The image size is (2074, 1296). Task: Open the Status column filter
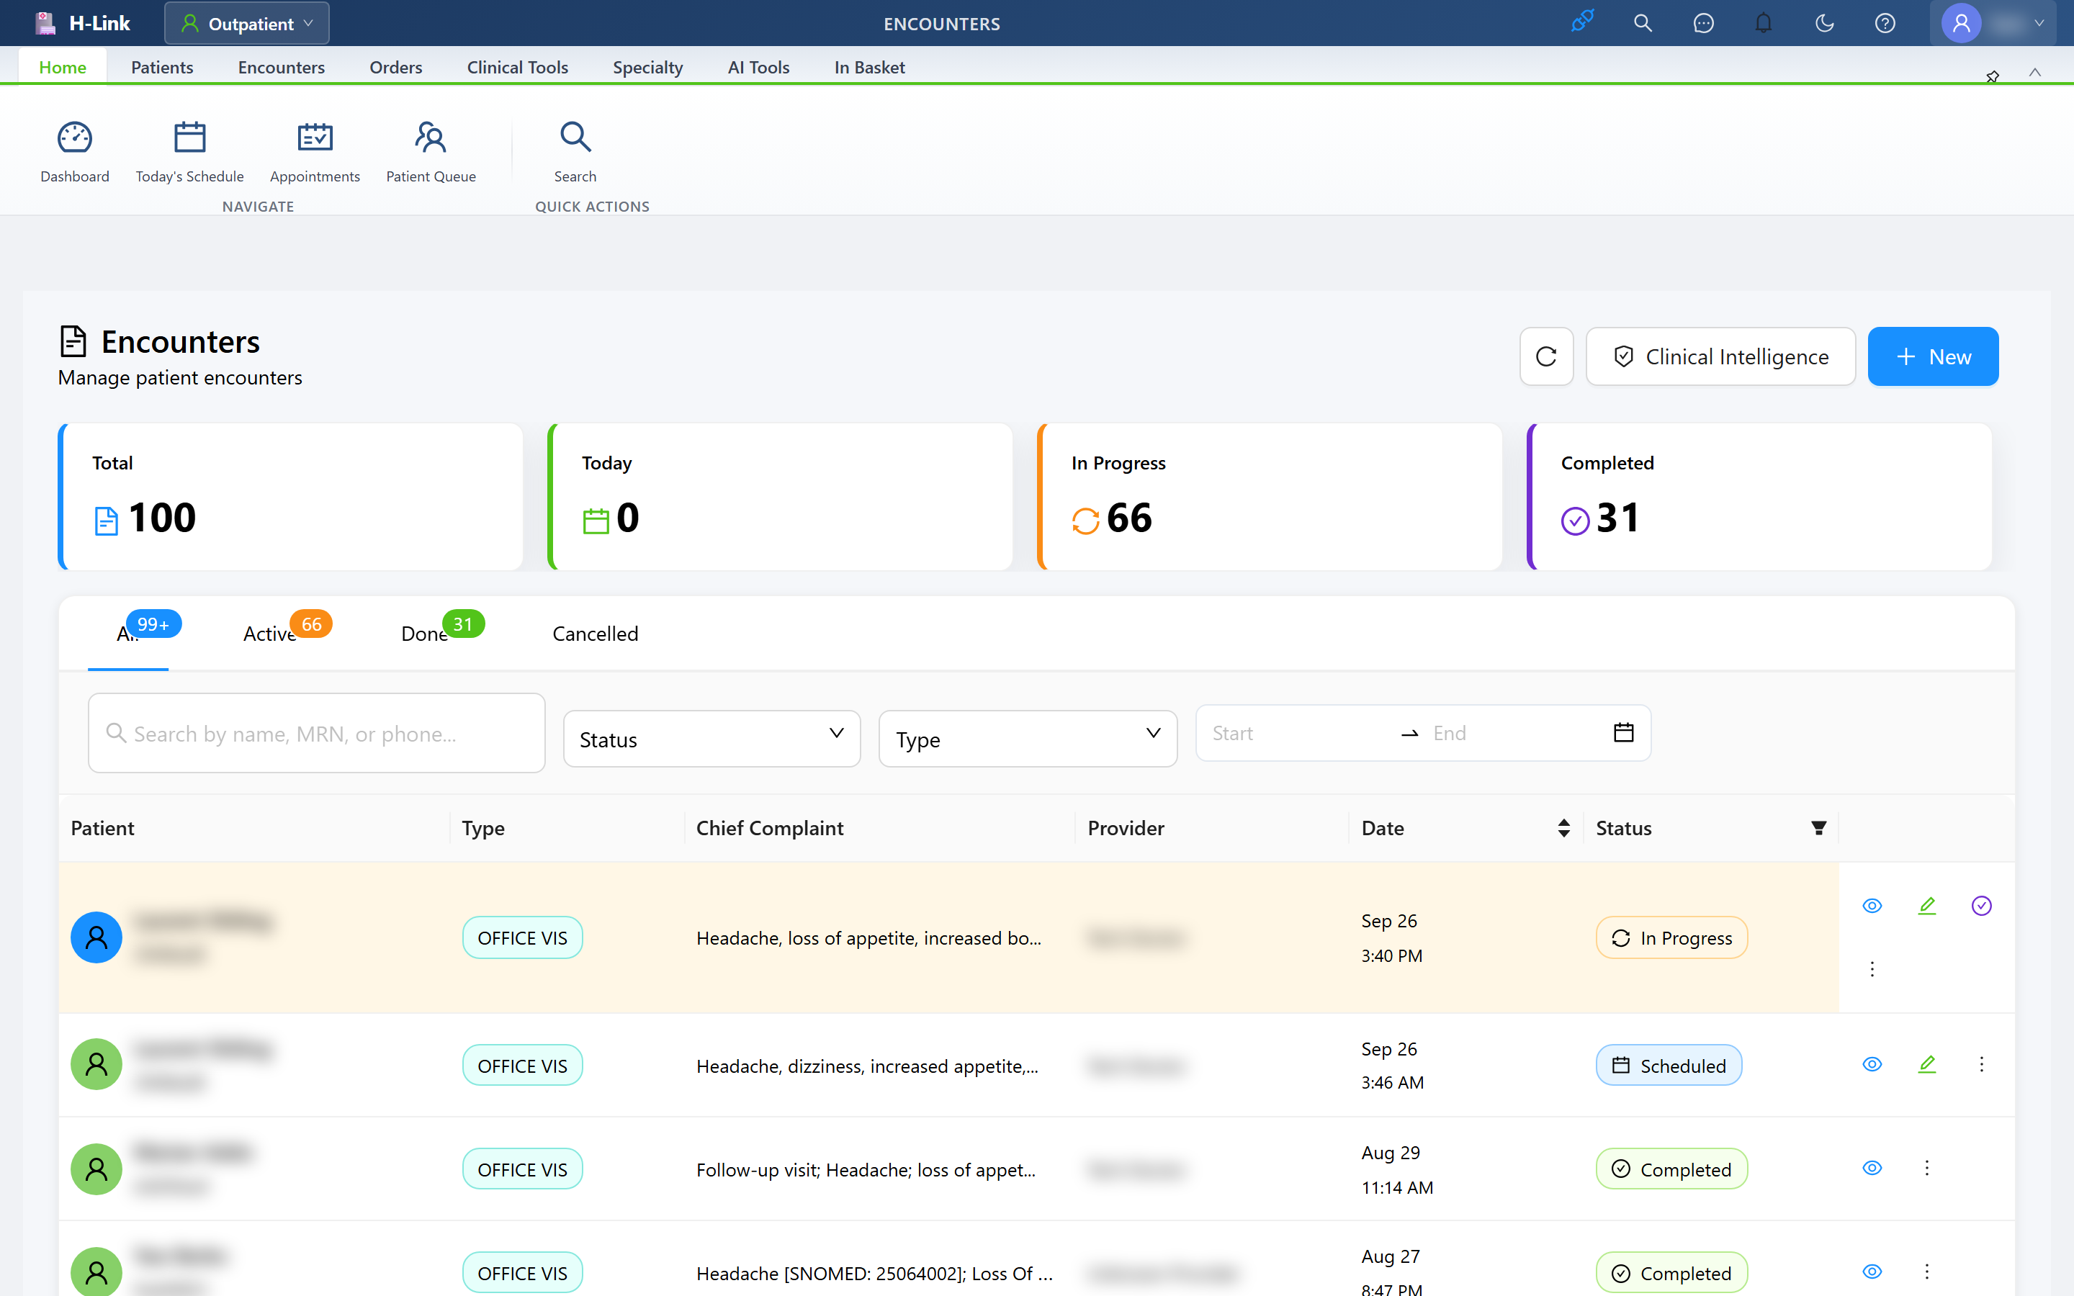pos(1818,828)
